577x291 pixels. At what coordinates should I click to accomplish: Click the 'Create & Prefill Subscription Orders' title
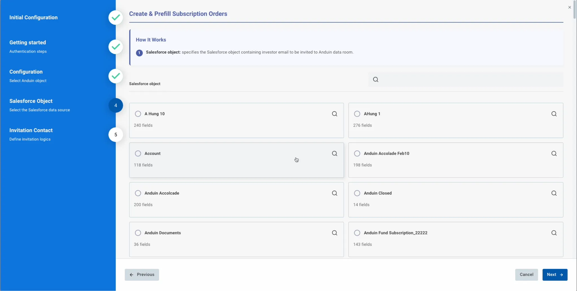pyautogui.click(x=178, y=14)
